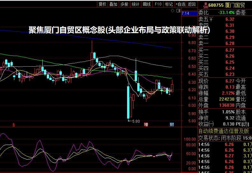Click the 涨跌 value 0.13
The image size is (252, 173).
tap(230, 87)
